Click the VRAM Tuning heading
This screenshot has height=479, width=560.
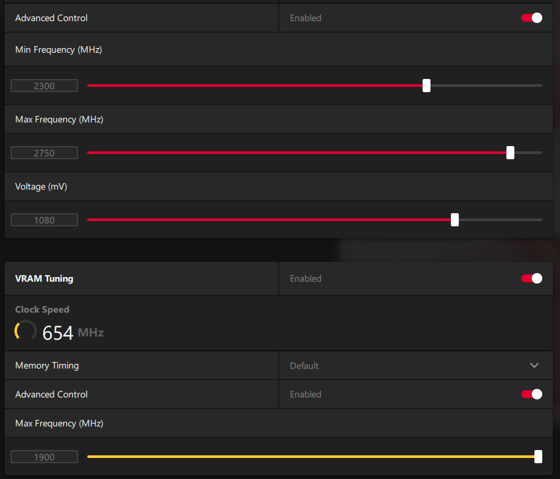pos(44,278)
